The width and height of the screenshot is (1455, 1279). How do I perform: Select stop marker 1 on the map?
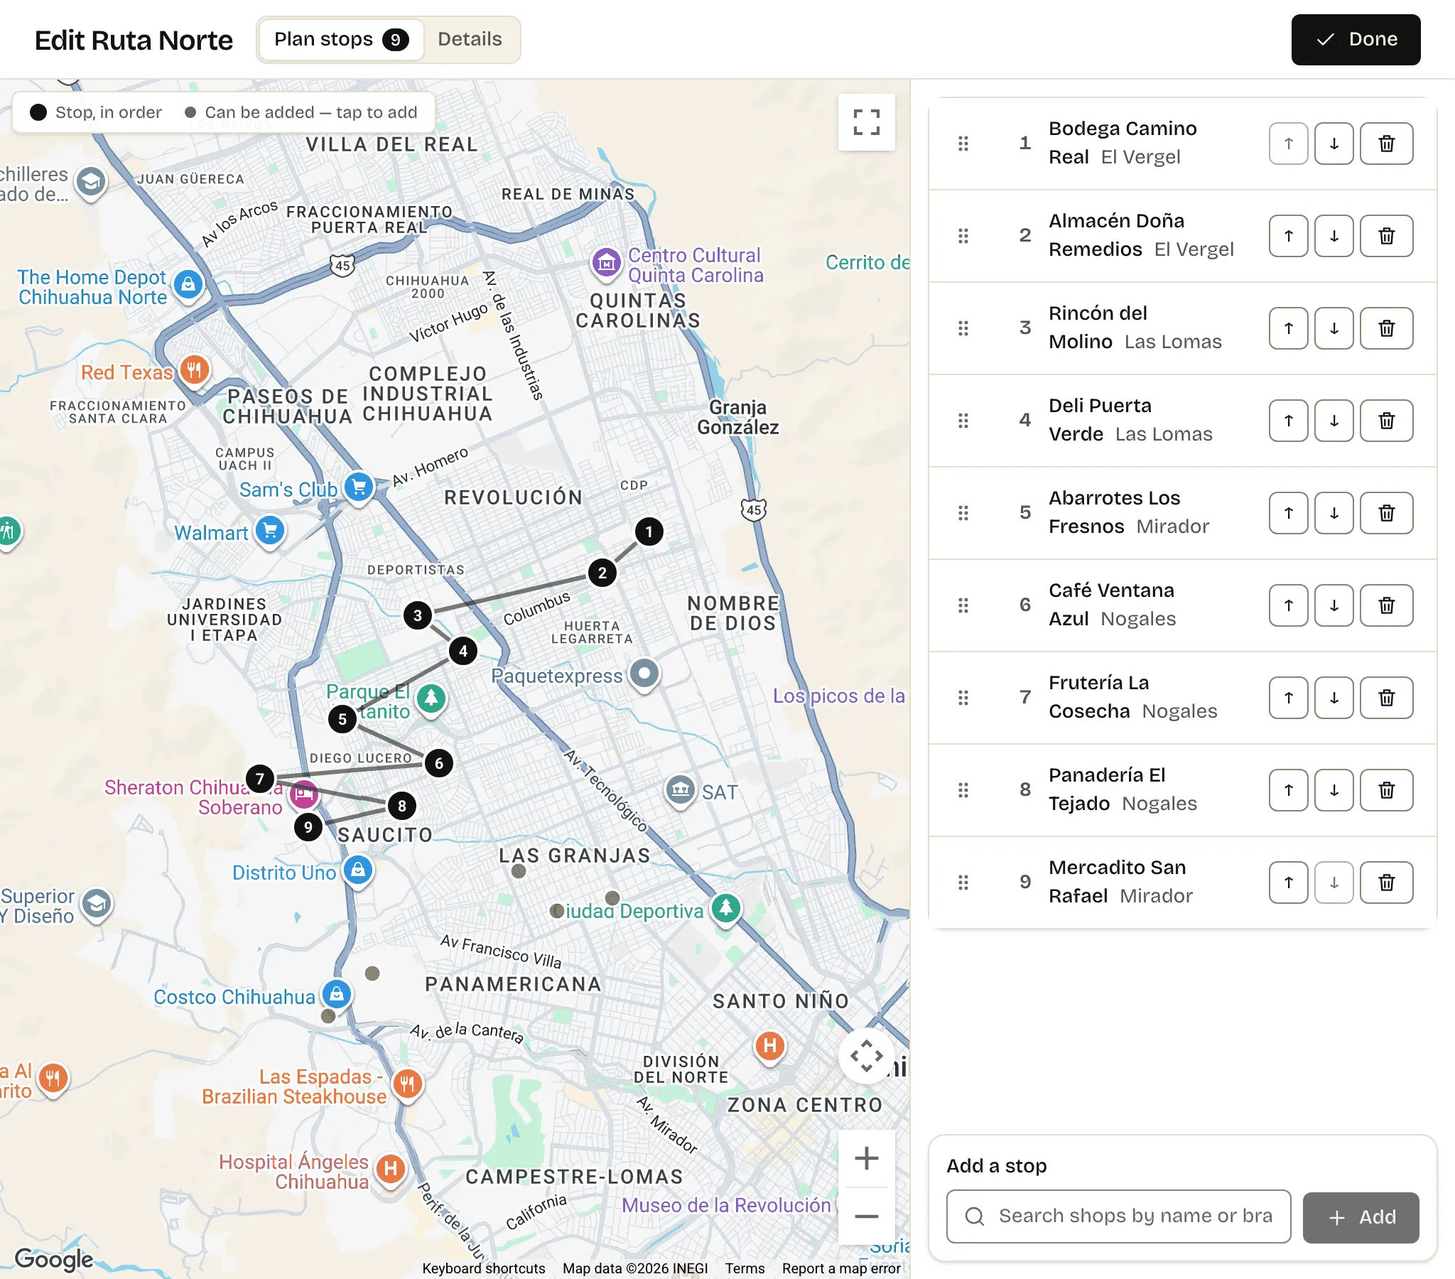649,531
